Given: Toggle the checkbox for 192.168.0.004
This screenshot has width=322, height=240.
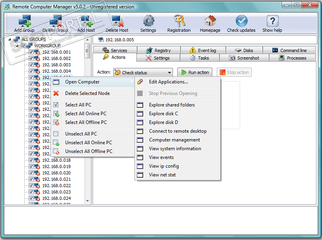Looking at the screenshot, I should [x=31, y=71].
